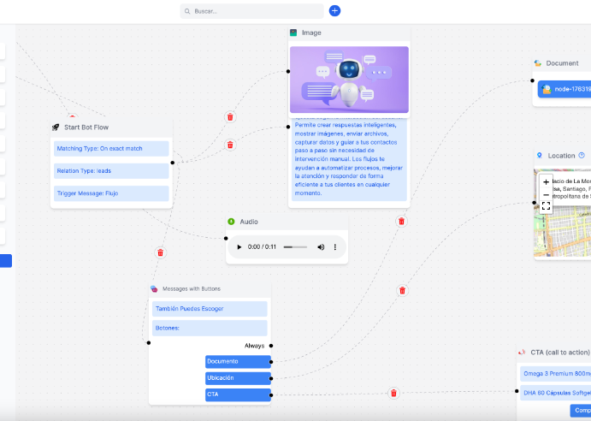Play the audio clip
The image size is (591, 421).
[239, 247]
